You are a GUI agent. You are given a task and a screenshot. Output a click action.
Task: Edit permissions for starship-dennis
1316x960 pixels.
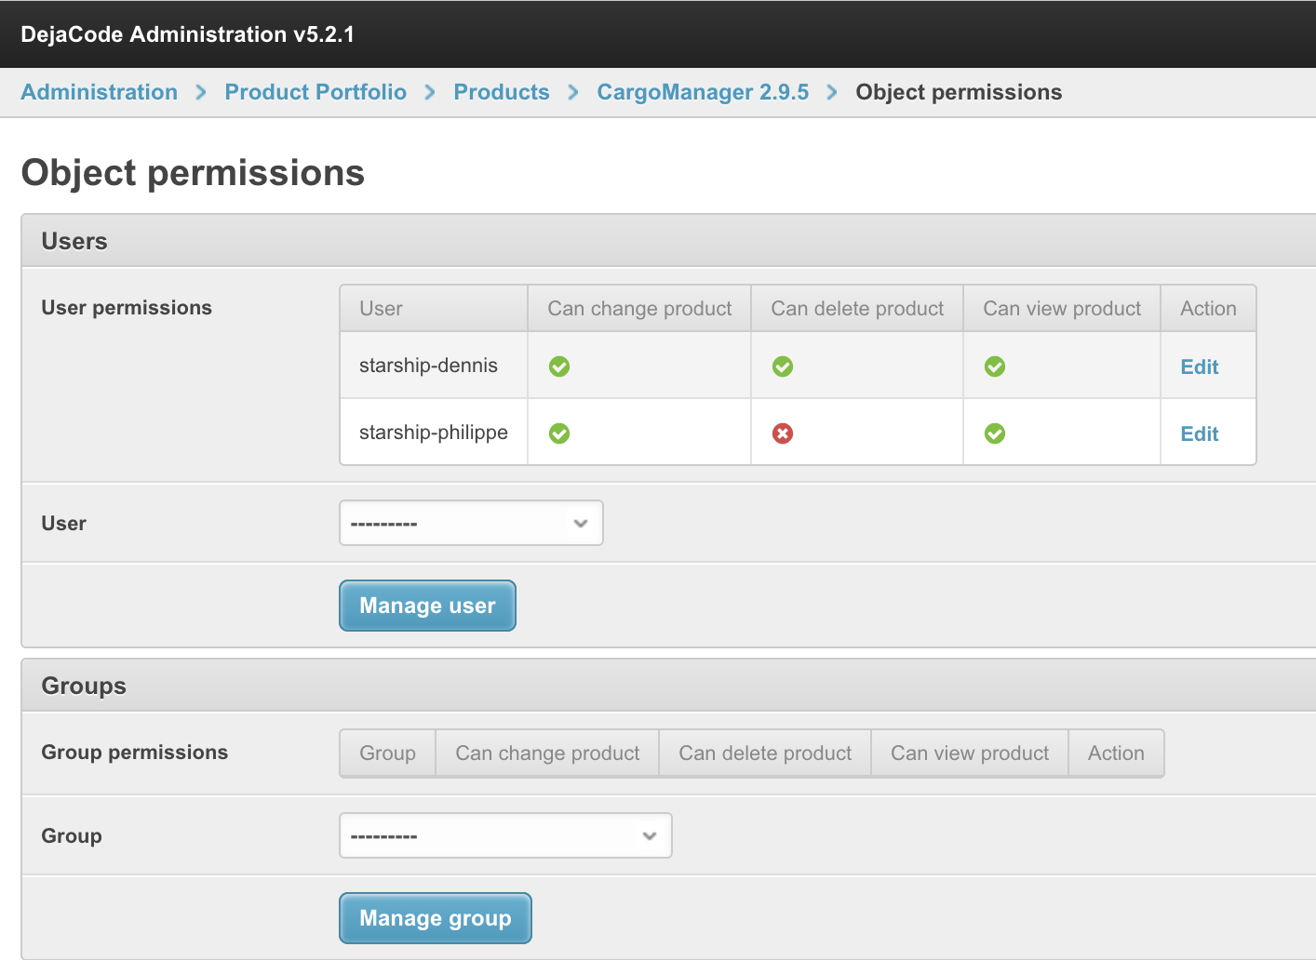1200,367
